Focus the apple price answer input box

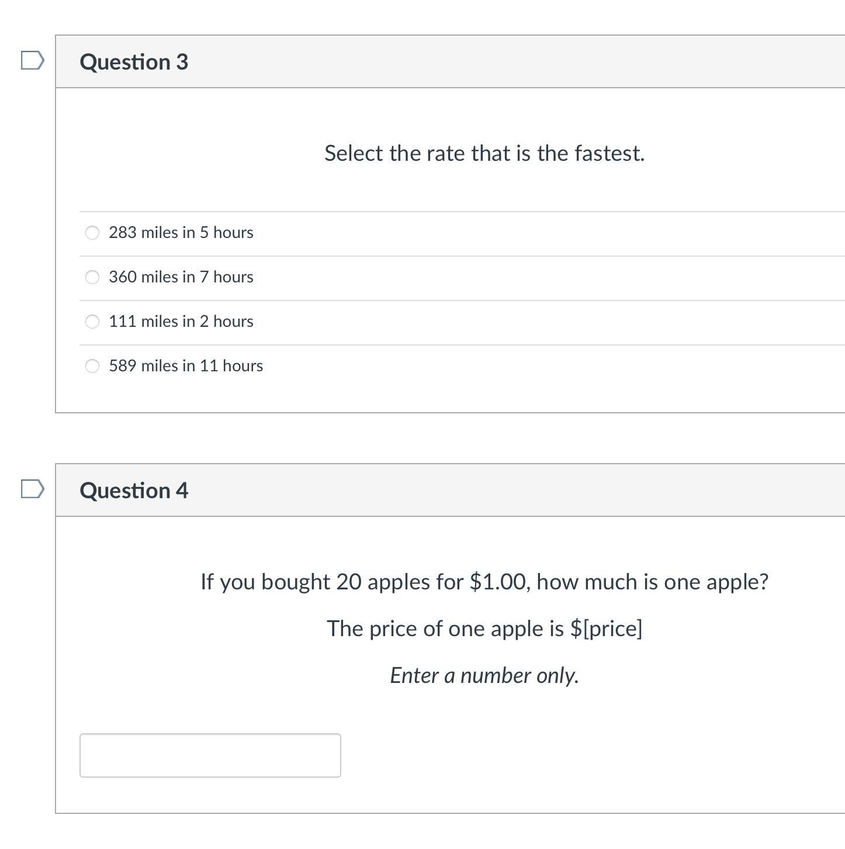tap(210, 755)
